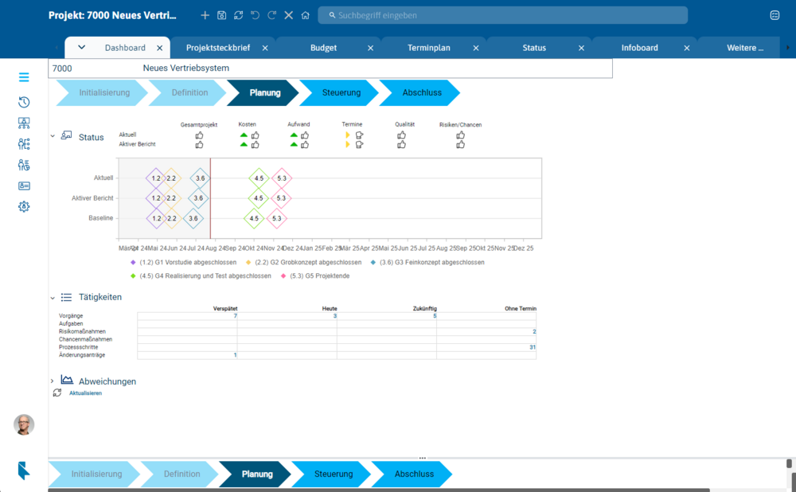The height and width of the screenshot is (492, 796).
Task: Click the plus icon in top toolbar
Action: pos(205,15)
